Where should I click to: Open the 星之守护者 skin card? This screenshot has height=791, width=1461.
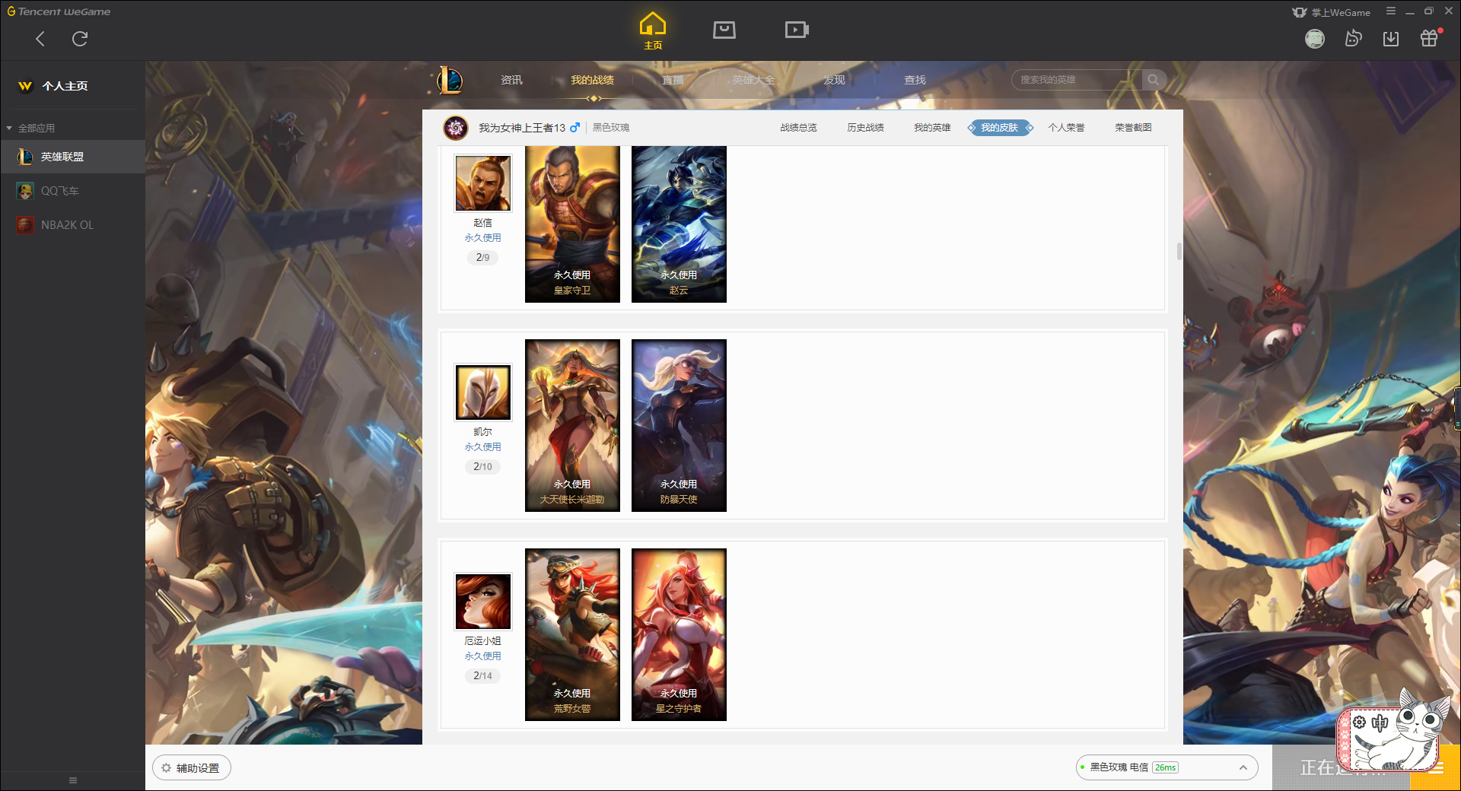[x=679, y=634]
